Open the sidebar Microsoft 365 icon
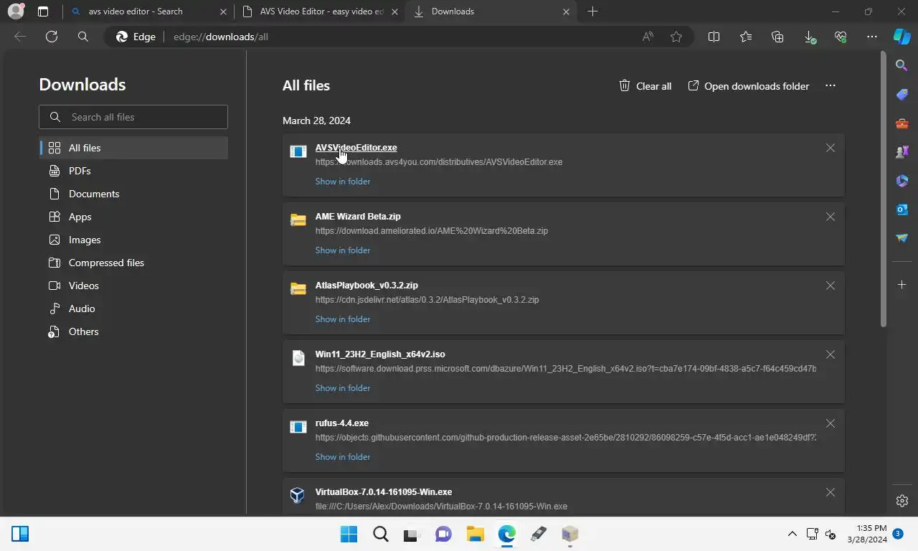The width and height of the screenshot is (918, 551). (902, 181)
